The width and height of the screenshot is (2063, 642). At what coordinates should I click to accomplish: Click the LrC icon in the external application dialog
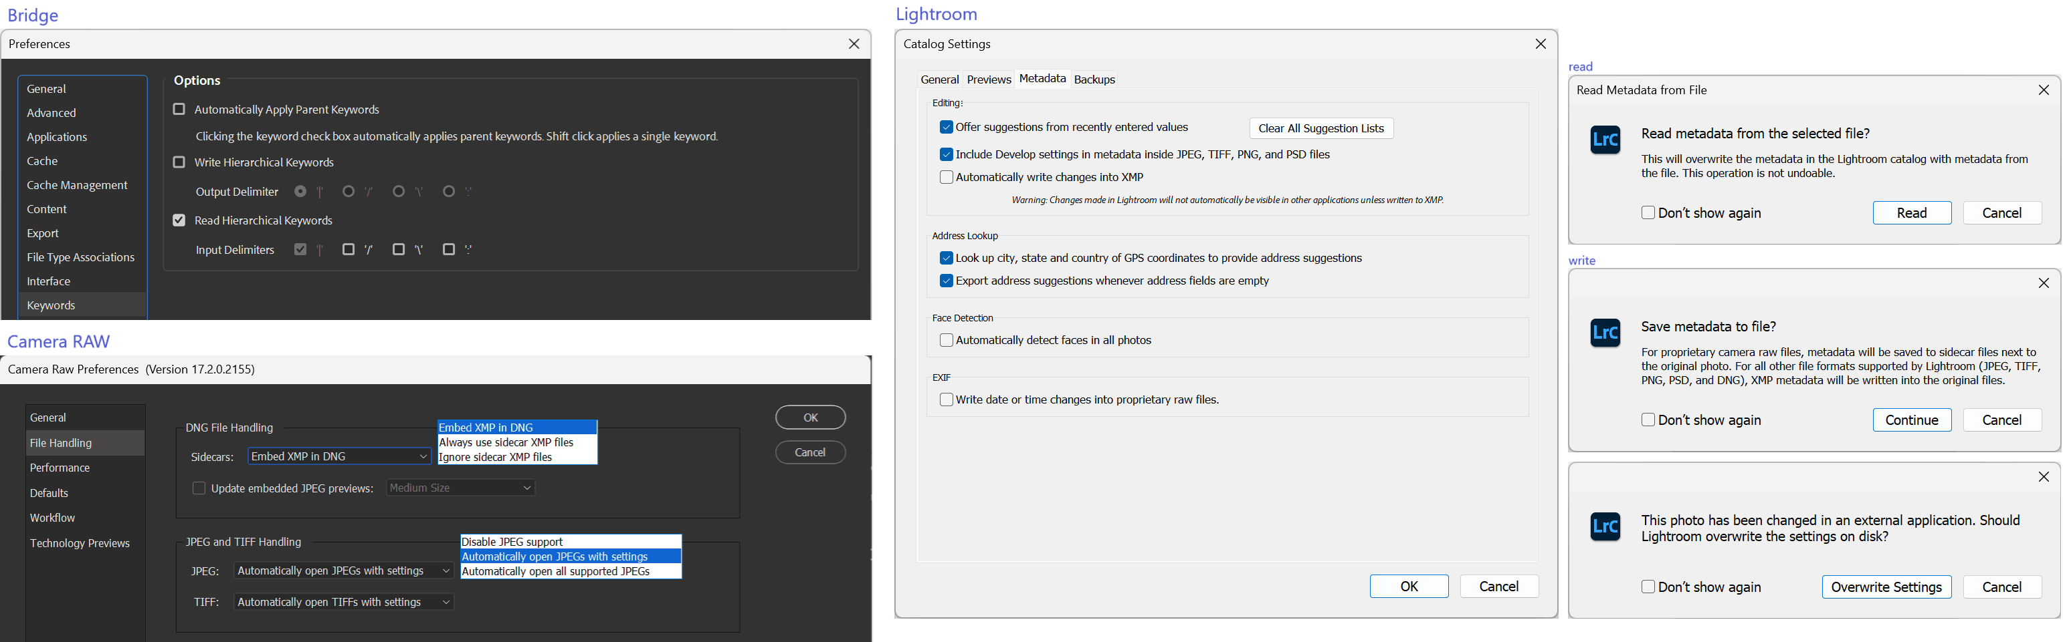tap(1605, 526)
